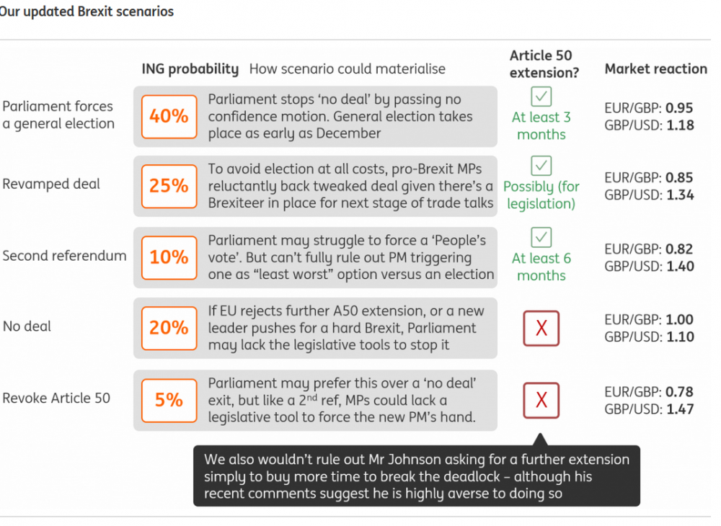Select the 20% probability box
Screen dimensions: 721x526
(169, 328)
